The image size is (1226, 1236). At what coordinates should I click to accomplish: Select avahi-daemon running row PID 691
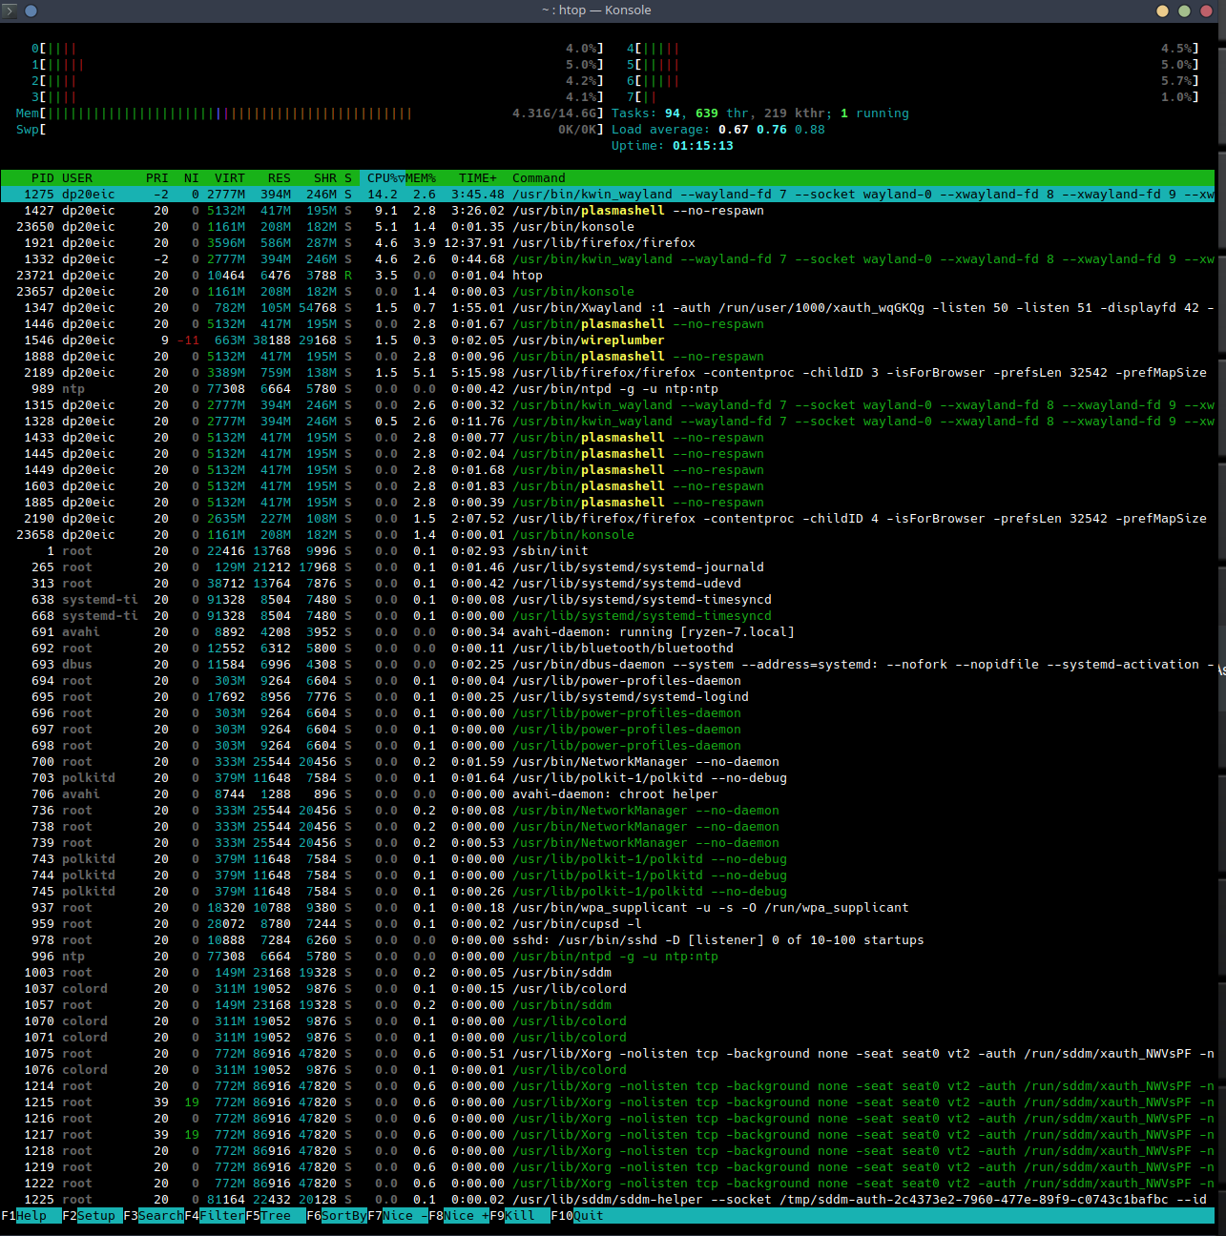tap(608, 632)
